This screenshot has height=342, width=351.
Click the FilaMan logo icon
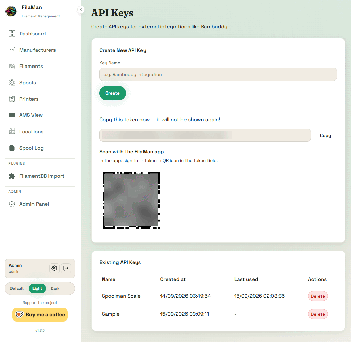tap(11, 11)
